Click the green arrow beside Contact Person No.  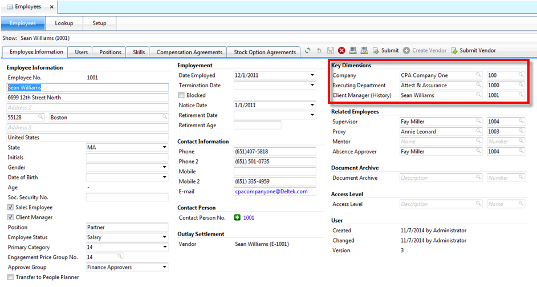(x=237, y=218)
